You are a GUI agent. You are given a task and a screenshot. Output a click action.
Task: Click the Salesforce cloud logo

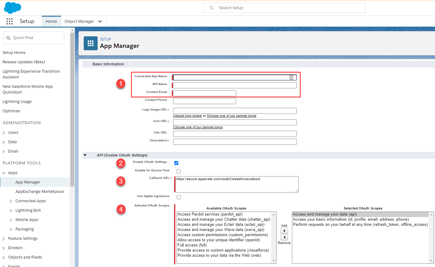[x=12, y=8]
